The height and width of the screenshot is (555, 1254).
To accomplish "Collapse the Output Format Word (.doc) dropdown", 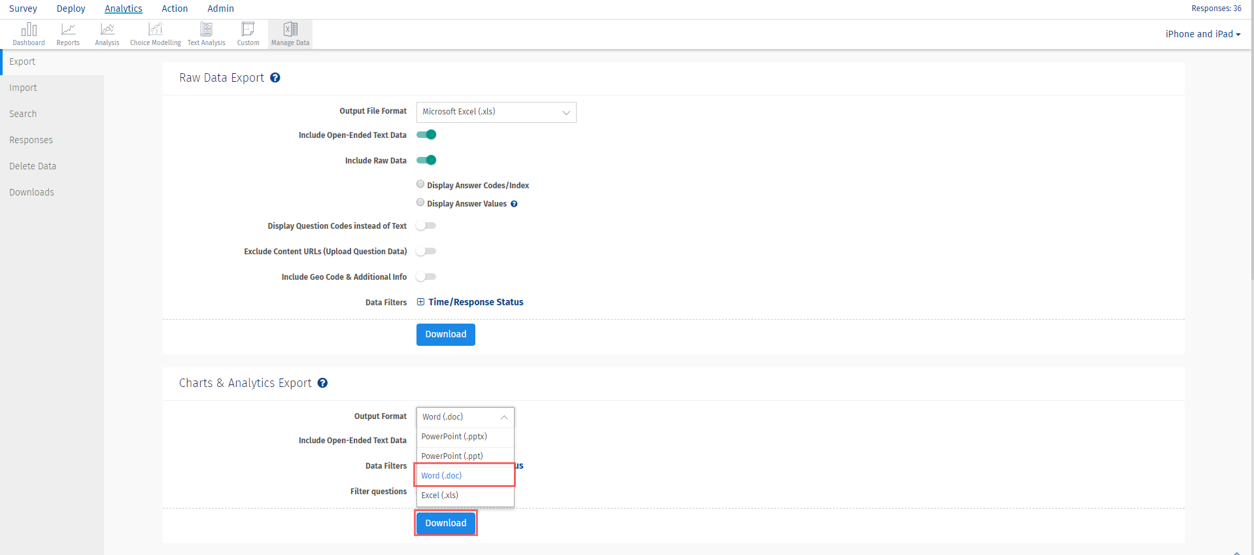I will click(466, 417).
